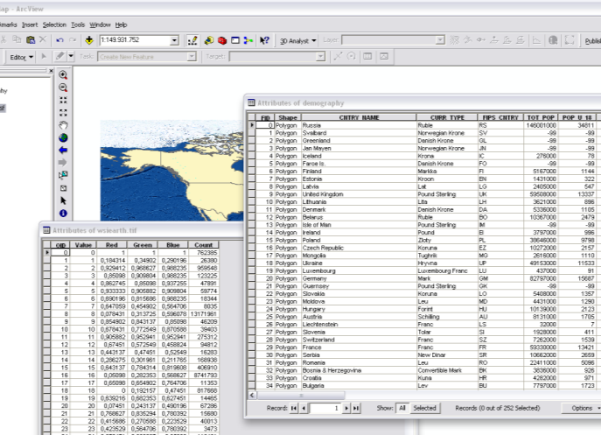Click the Edit tool arrow in Editor bar
This screenshot has height=435, width=601.
click(44, 56)
